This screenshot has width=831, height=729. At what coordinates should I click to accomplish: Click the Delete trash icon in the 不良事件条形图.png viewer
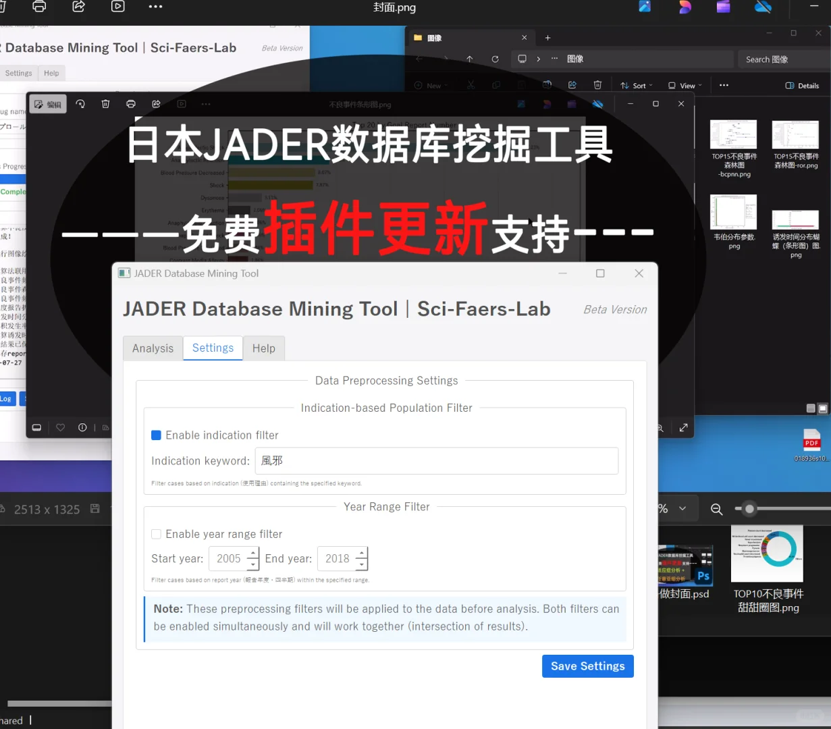click(x=105, y=104)
